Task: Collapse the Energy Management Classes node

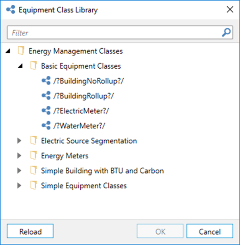Action: 8,51
